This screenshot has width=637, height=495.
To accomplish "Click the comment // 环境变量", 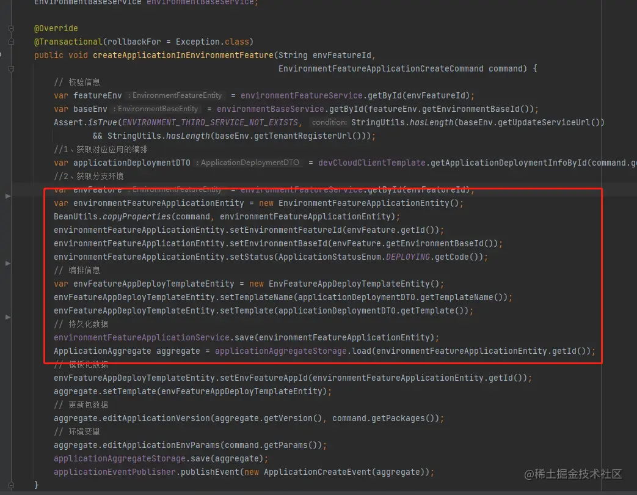I will tap(77, 431).
